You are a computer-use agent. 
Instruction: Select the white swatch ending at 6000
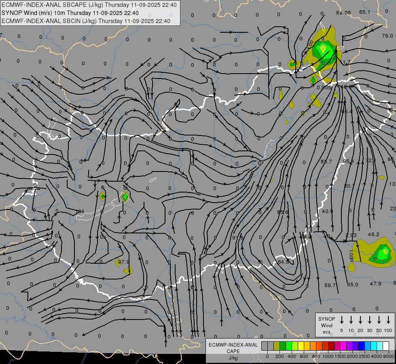point(386,346)
